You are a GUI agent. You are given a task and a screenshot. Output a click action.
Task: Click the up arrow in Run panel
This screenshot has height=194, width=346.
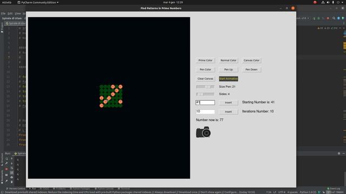coord(12,158)
